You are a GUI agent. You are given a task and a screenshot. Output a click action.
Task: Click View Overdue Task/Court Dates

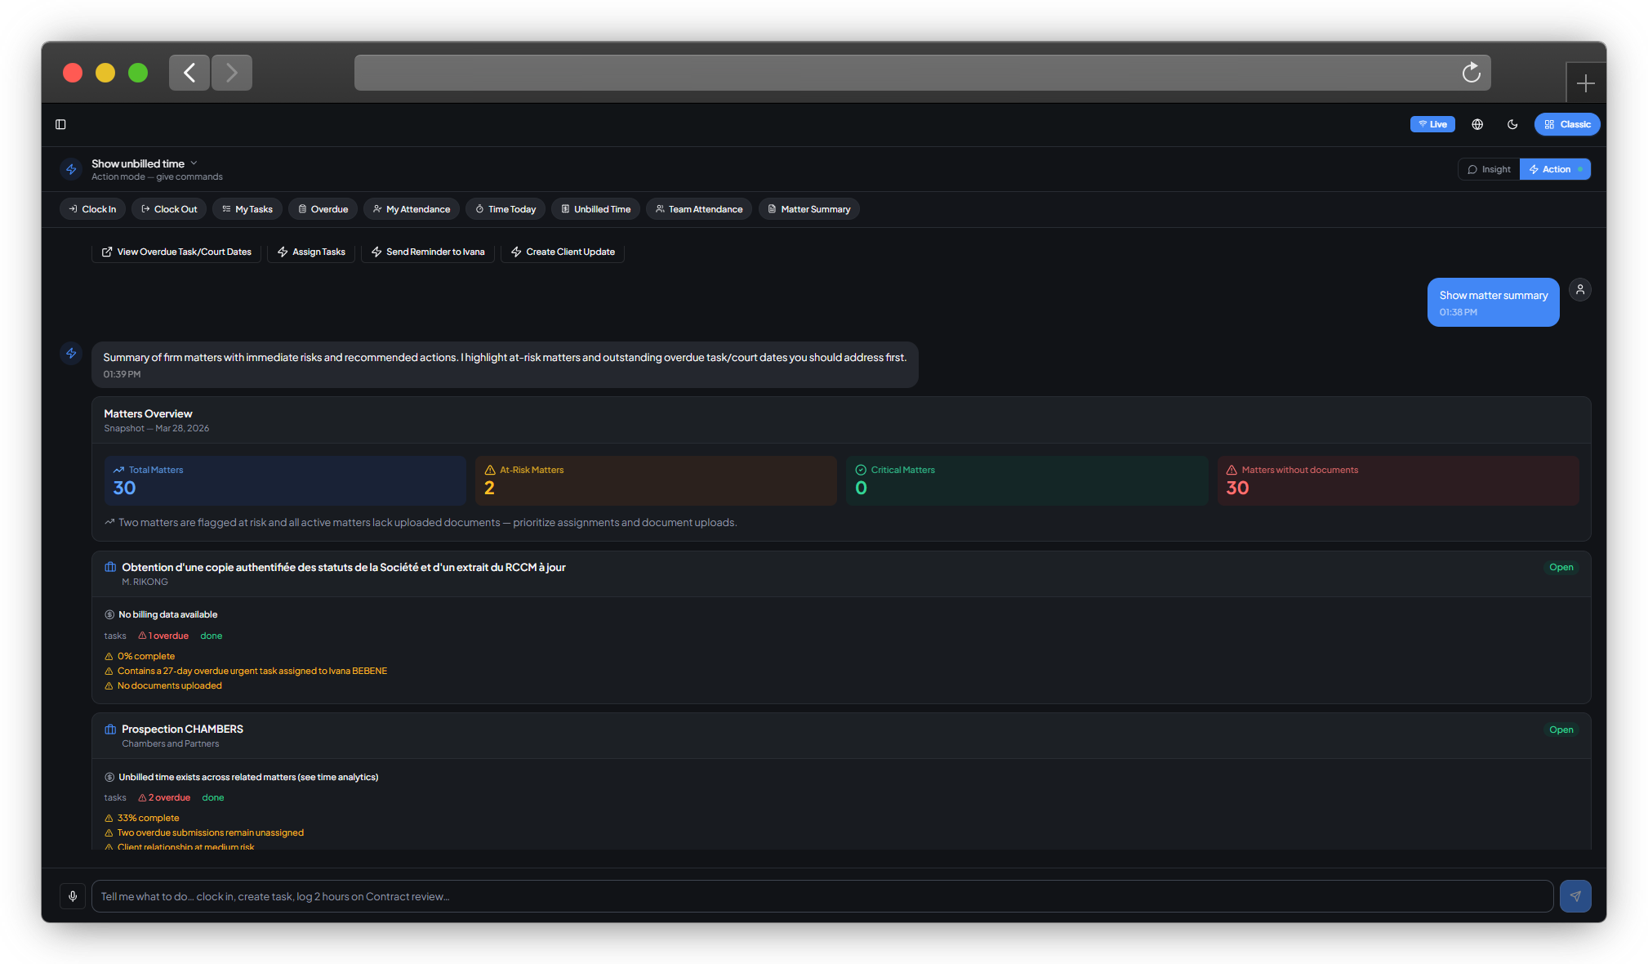point(176,252)
